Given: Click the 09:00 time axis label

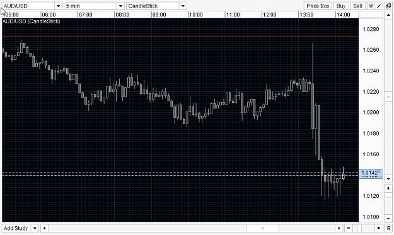Looking at the screenshot, I should [159, 15].
